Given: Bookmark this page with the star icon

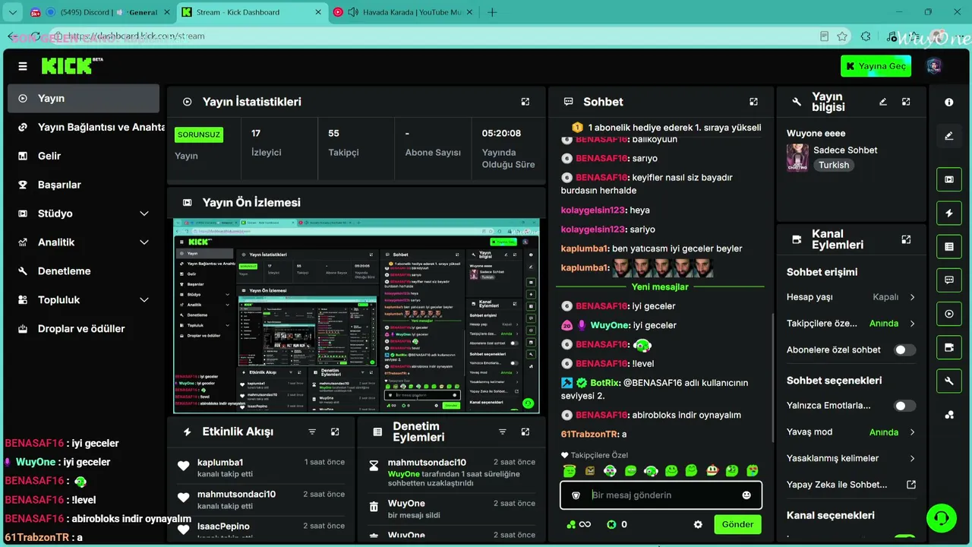Looking at the screenshot, I should click(x=842, y=36).
